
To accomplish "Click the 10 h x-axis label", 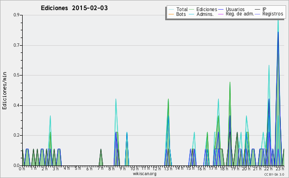I will (134, 168).
